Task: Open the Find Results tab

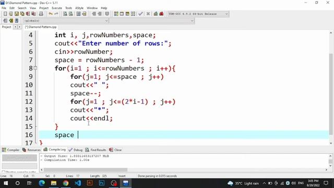Action: click(96, 150)
